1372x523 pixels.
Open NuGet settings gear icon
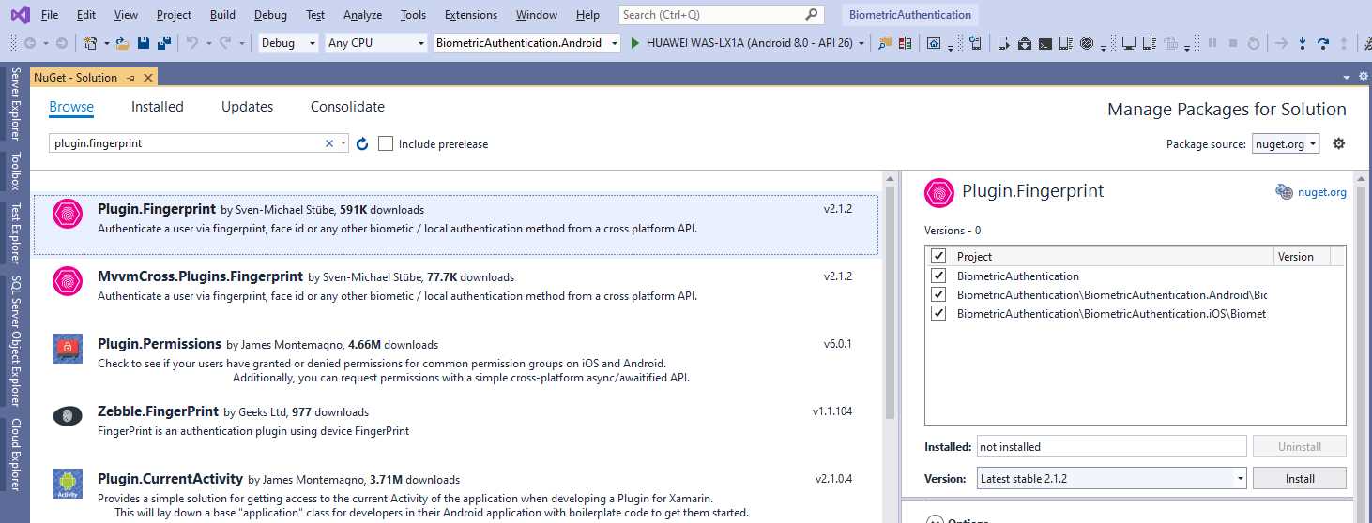(1339, 143)
